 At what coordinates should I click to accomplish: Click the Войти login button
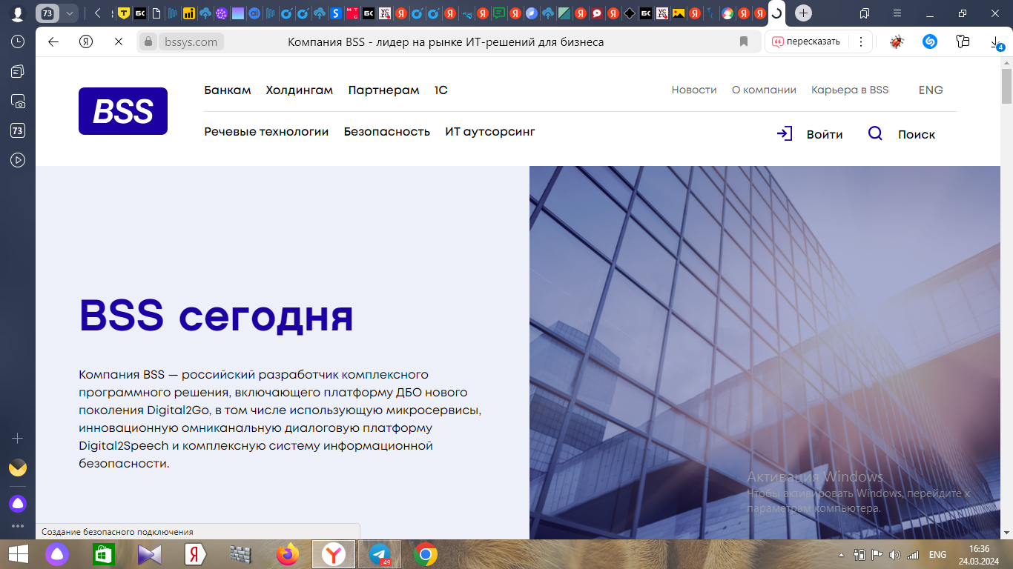[824, 134]
